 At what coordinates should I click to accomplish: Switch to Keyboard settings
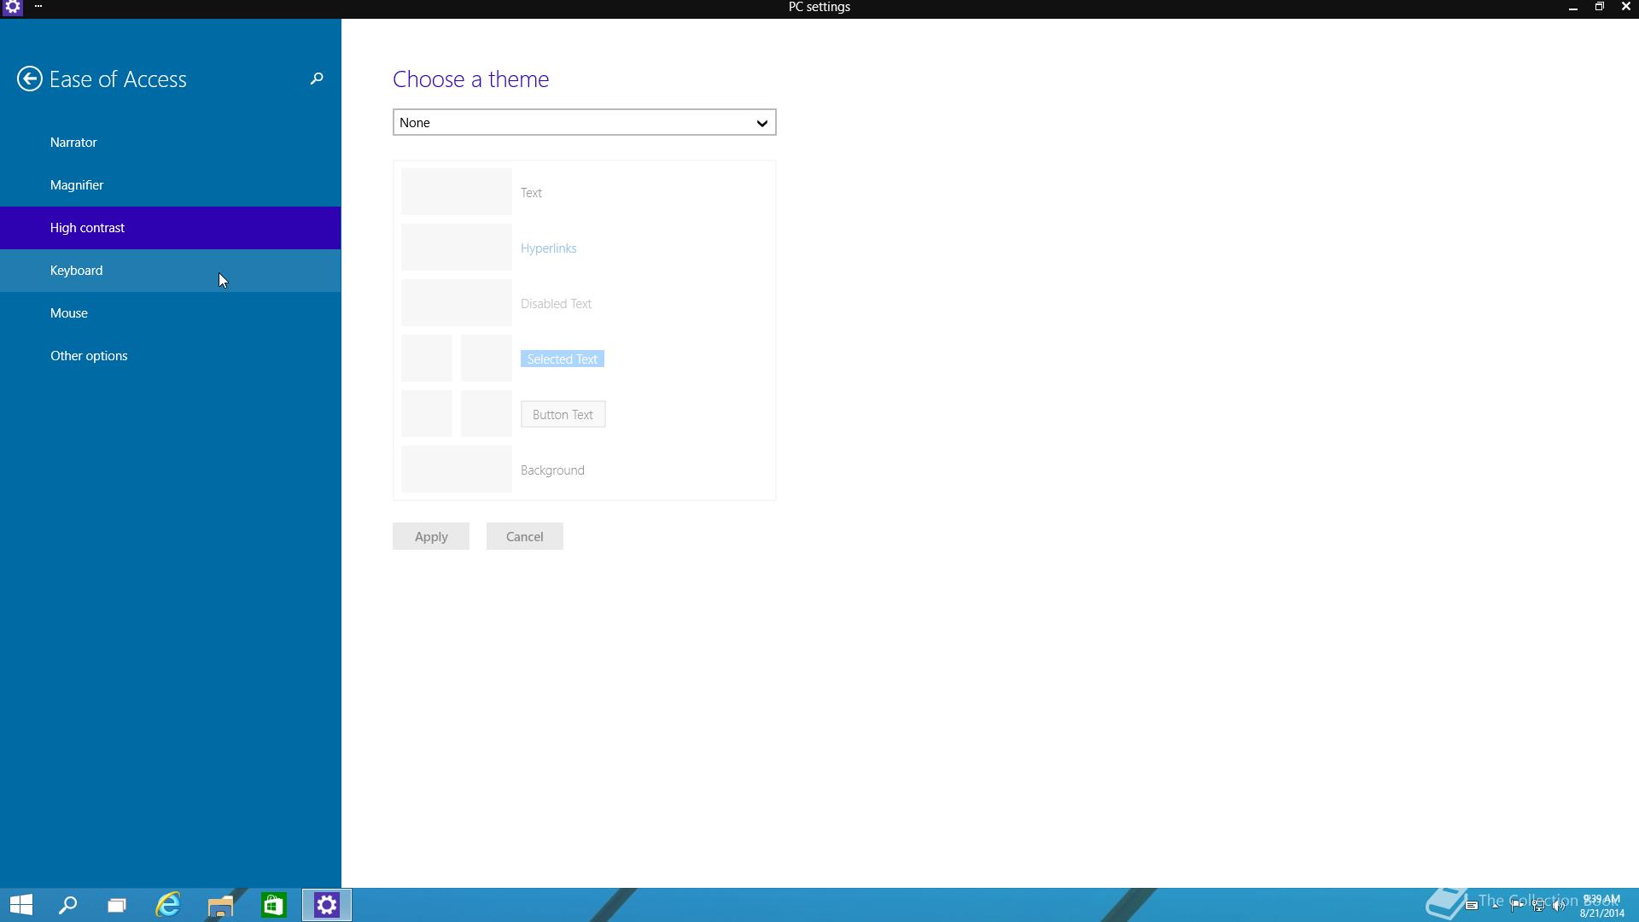[171, 271]
